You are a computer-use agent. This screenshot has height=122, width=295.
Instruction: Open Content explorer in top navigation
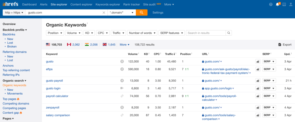click(81, 4)
